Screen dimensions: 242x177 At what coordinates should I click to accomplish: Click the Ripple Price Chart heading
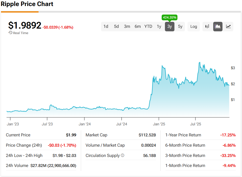click(x=27, y=4)
